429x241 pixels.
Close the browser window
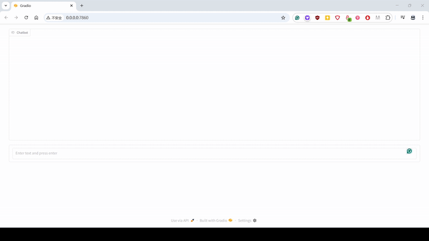[x=423, y=5]
